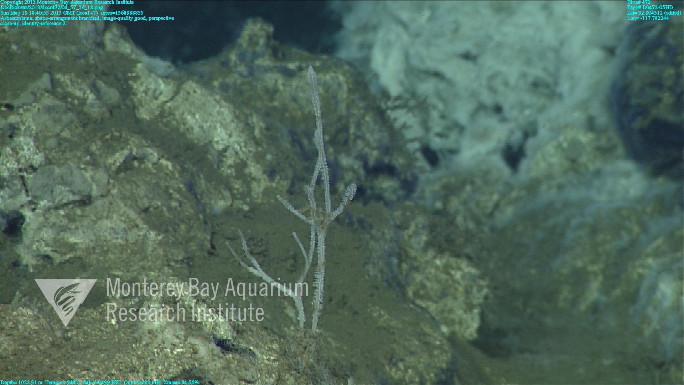This screenshot has height=385, width=684.
Task: Click the Research Institute watermark text
Action: pos(185,313)
